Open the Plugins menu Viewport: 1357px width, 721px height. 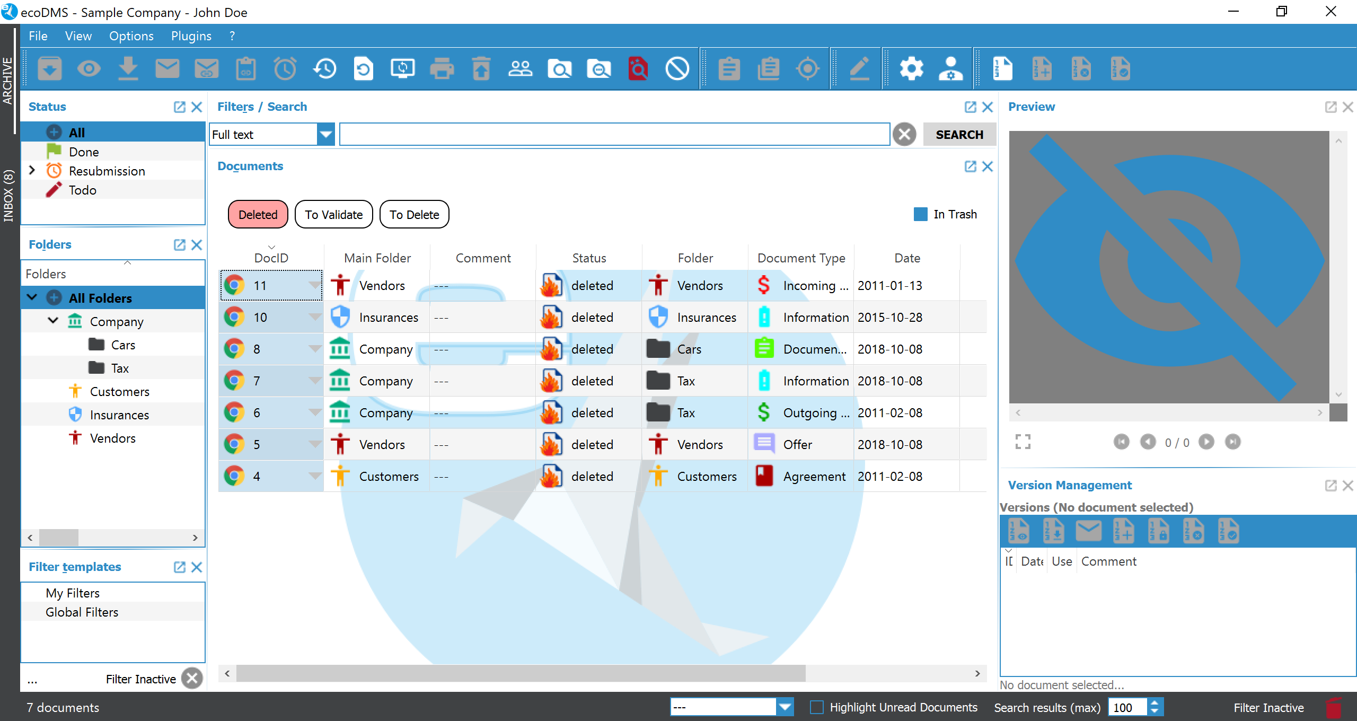click(x=191, y=36)
